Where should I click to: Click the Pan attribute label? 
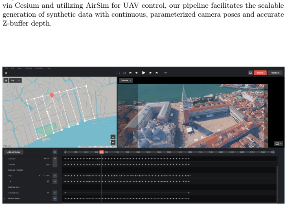tap(10, 176)
